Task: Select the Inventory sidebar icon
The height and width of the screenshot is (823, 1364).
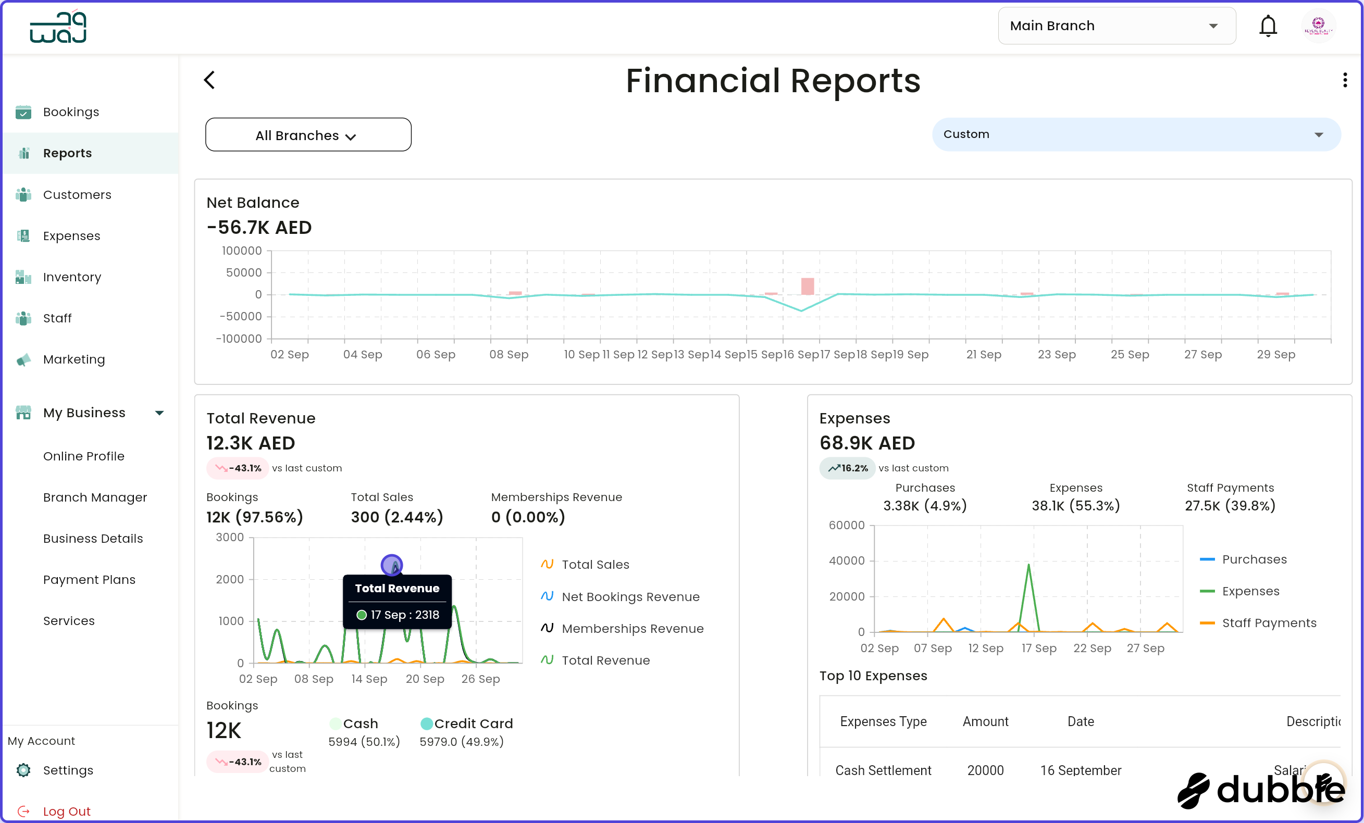Action: [x=23, y=277]
